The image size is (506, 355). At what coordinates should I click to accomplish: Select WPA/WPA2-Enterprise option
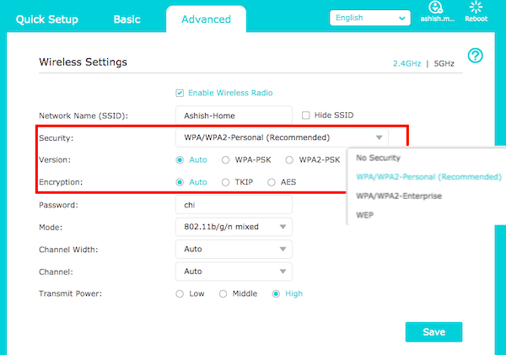(399, 196)
